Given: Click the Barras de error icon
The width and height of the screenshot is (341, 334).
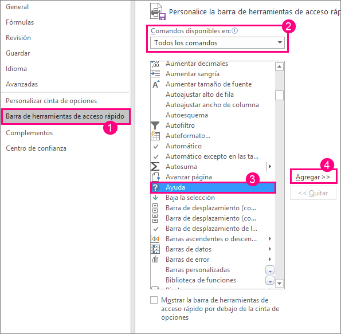Looking at the screenshot, I should click(155, 259).
